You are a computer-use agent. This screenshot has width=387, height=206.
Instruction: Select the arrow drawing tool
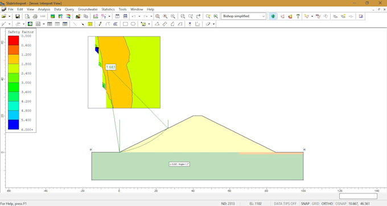coord(83,24)
